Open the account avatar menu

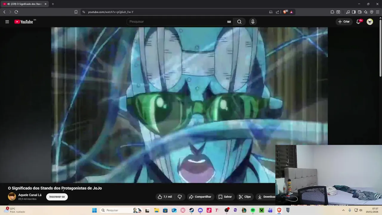(x=370, y=21)
